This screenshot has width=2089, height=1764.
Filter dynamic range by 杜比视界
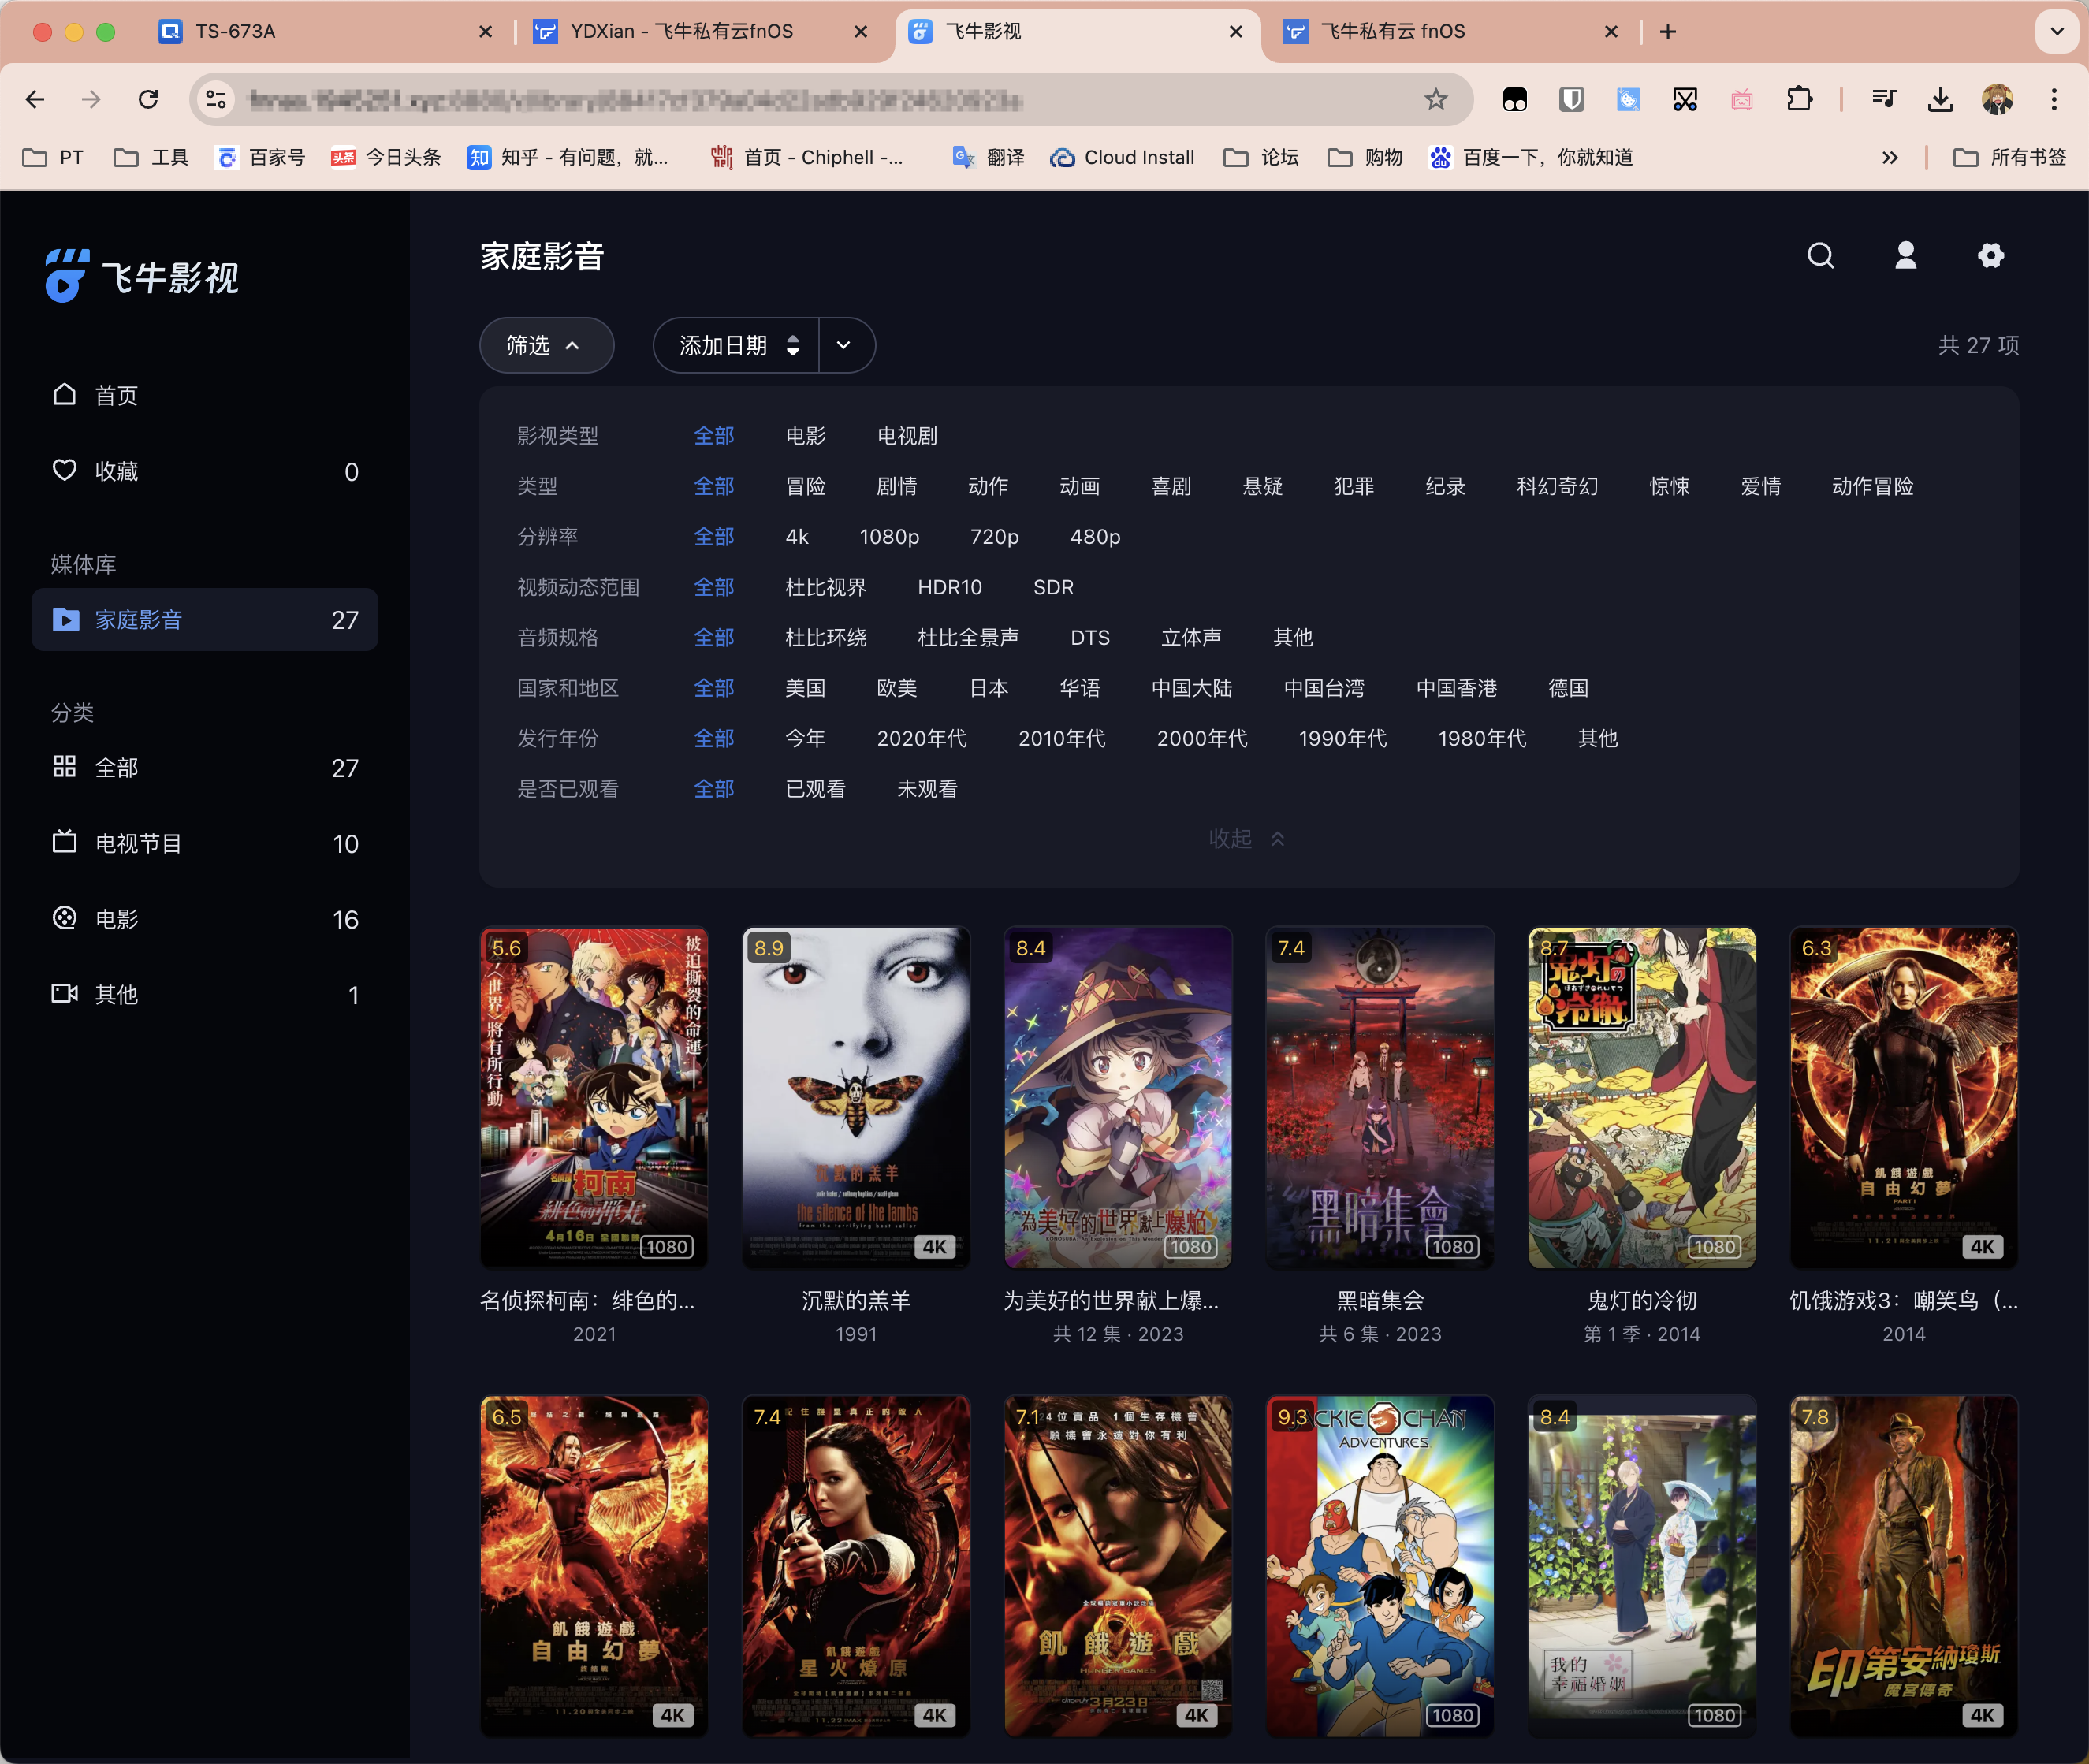(x=825, y=587)
